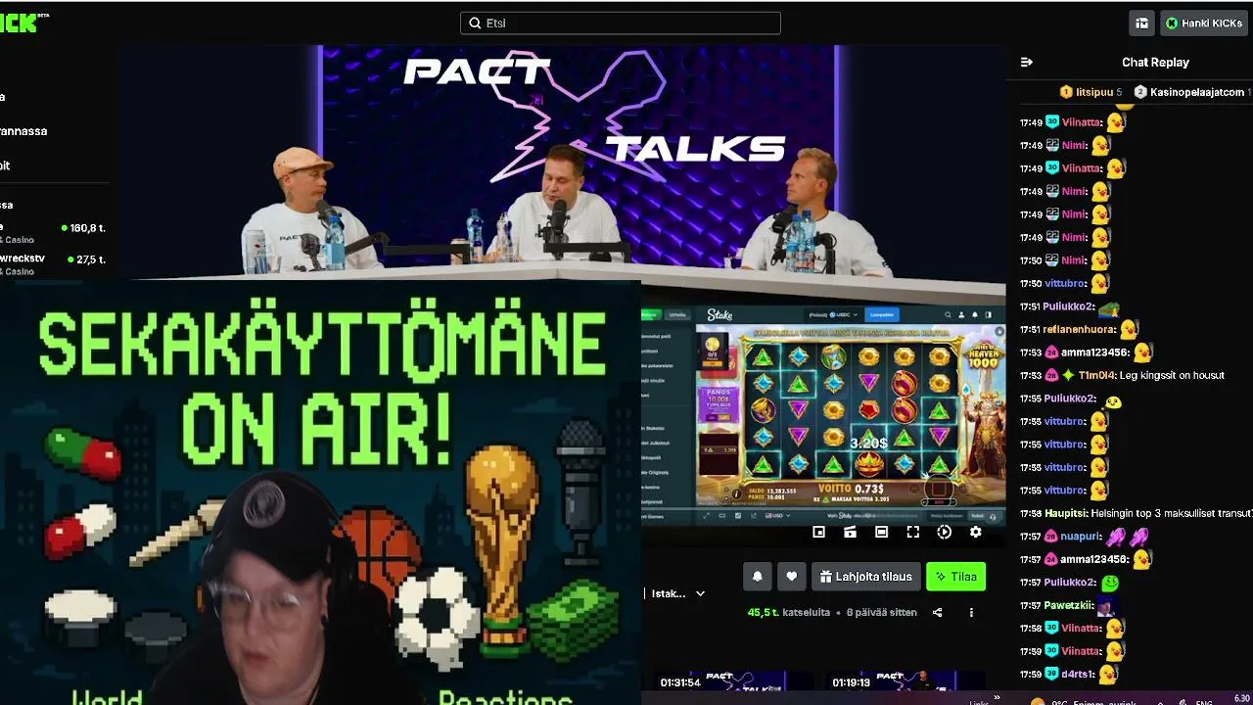The image size is (1253, 705).
Task: Click the Hanki KICKs button
Action: pyautogui.click(x=1203, y=23)
